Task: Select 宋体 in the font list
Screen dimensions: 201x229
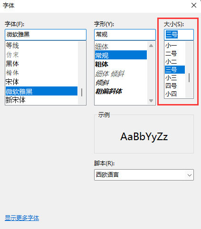Action: click(41, 82)
